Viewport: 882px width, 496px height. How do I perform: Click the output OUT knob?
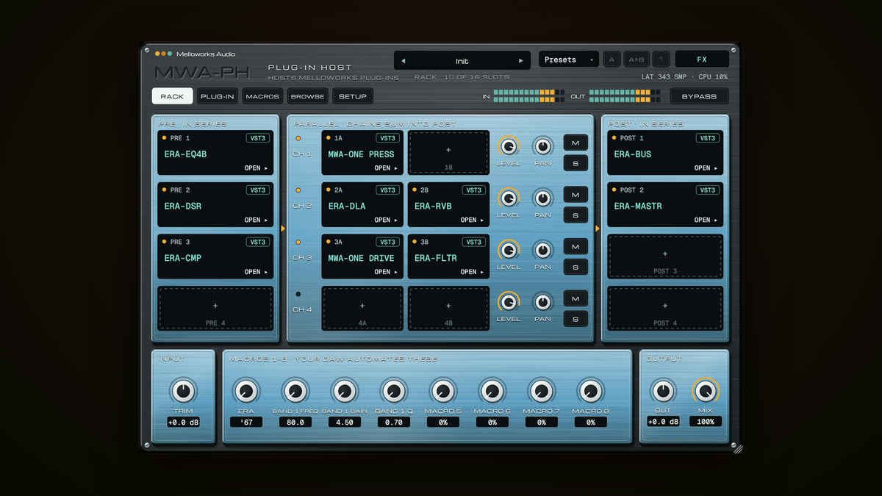click(662, 391)
